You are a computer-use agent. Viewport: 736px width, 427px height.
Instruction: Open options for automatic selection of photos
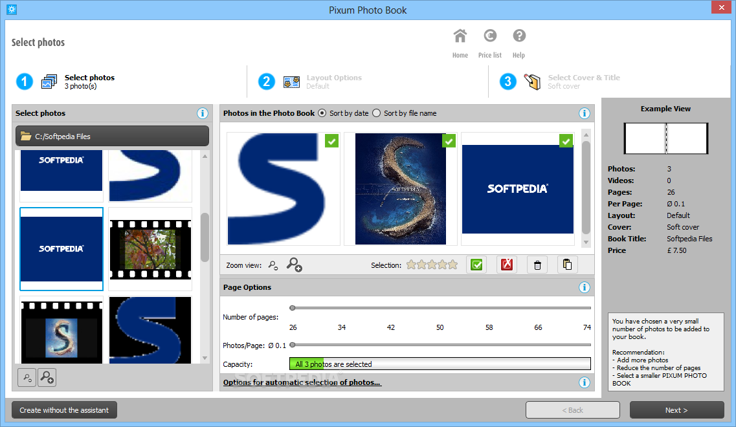[302, 383]
